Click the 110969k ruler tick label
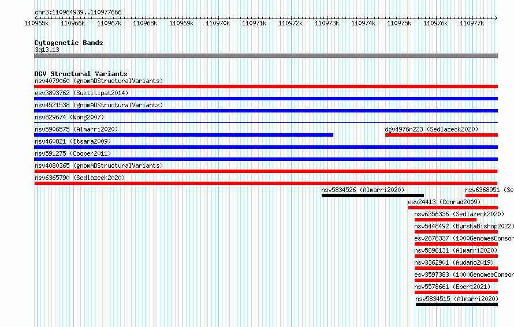The height and width of the screenshot is (327, 514). pyautogui.click(x=181, y=23)
